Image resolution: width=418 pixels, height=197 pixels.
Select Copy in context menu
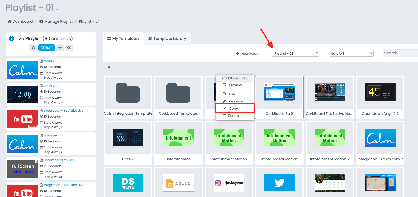[235, 108]
